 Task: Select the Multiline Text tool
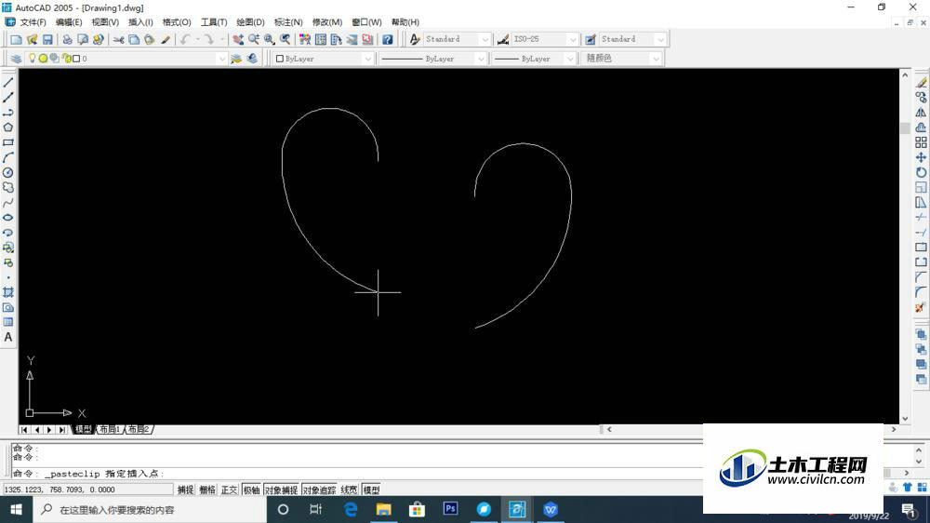8,337
